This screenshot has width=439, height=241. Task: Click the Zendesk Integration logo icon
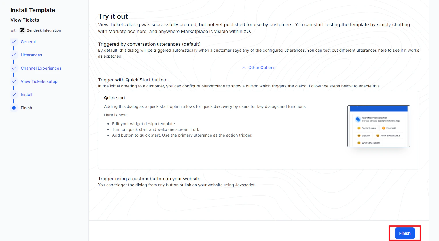point(22,30)
